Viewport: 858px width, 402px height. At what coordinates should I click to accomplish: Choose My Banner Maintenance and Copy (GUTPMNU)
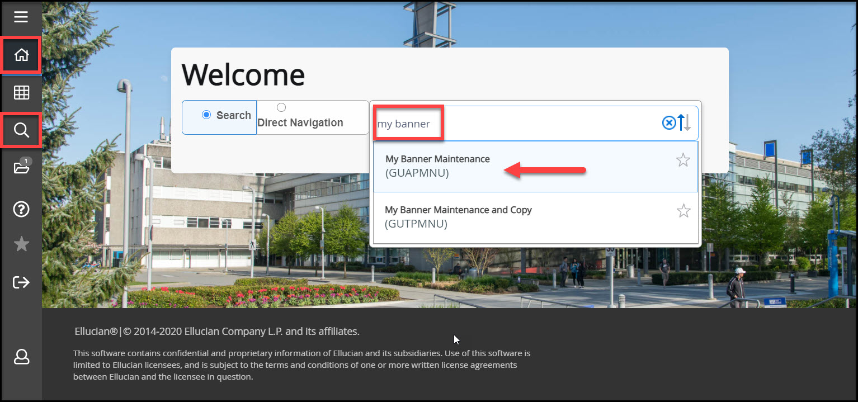535,217
